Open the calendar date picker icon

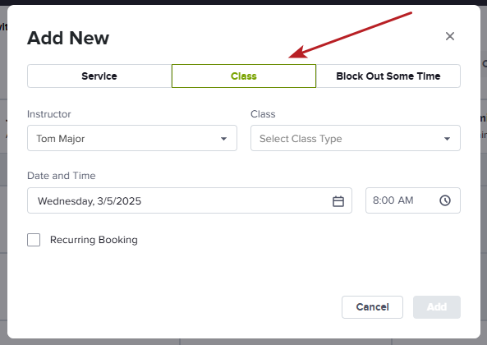click(338, 201)
